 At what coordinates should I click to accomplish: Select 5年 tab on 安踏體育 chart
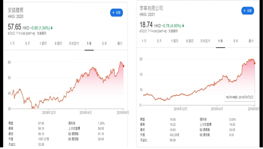tap(104, 44)
